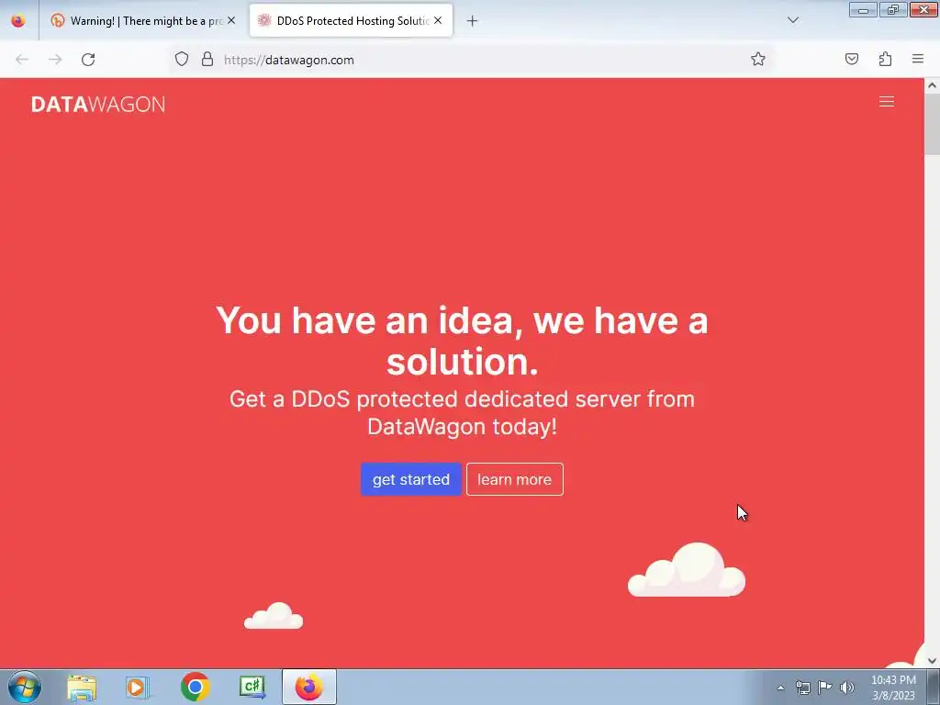This screenshot has width=940, height=705.
Task: Open a new tab with plus button
Action: click(x=473, y=21)
